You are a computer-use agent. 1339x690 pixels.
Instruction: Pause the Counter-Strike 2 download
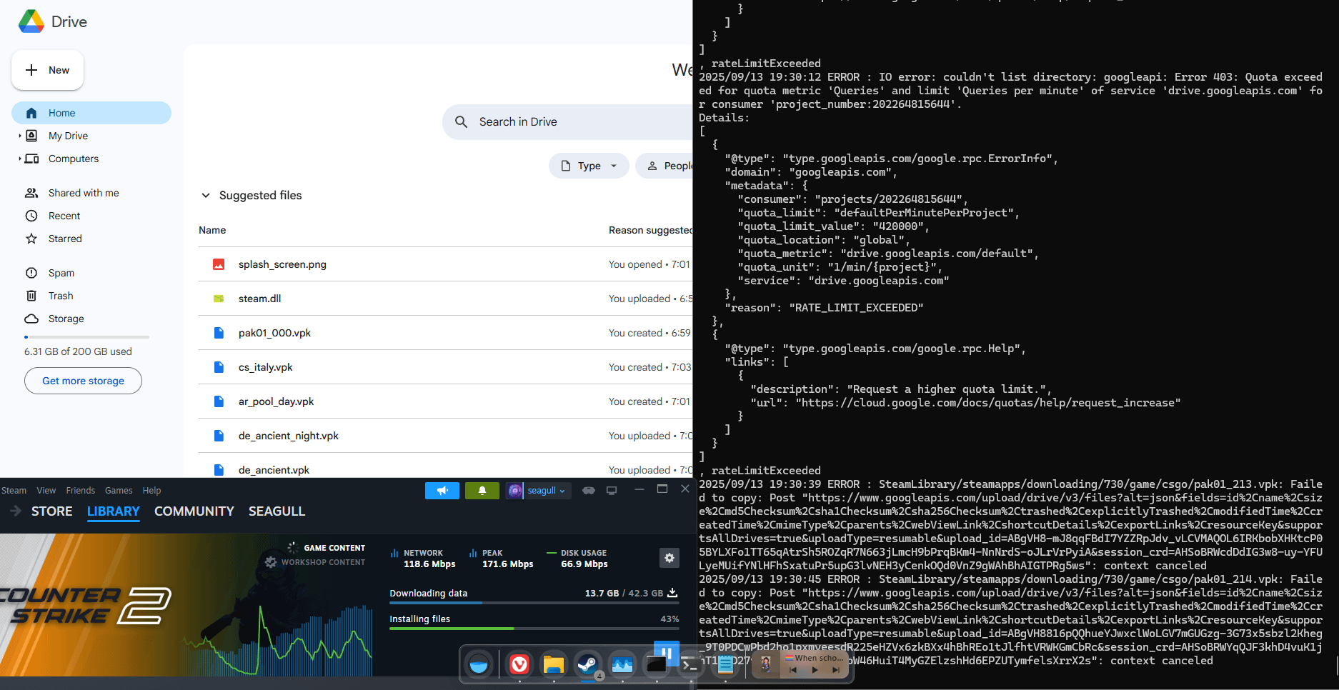[666, 652]
